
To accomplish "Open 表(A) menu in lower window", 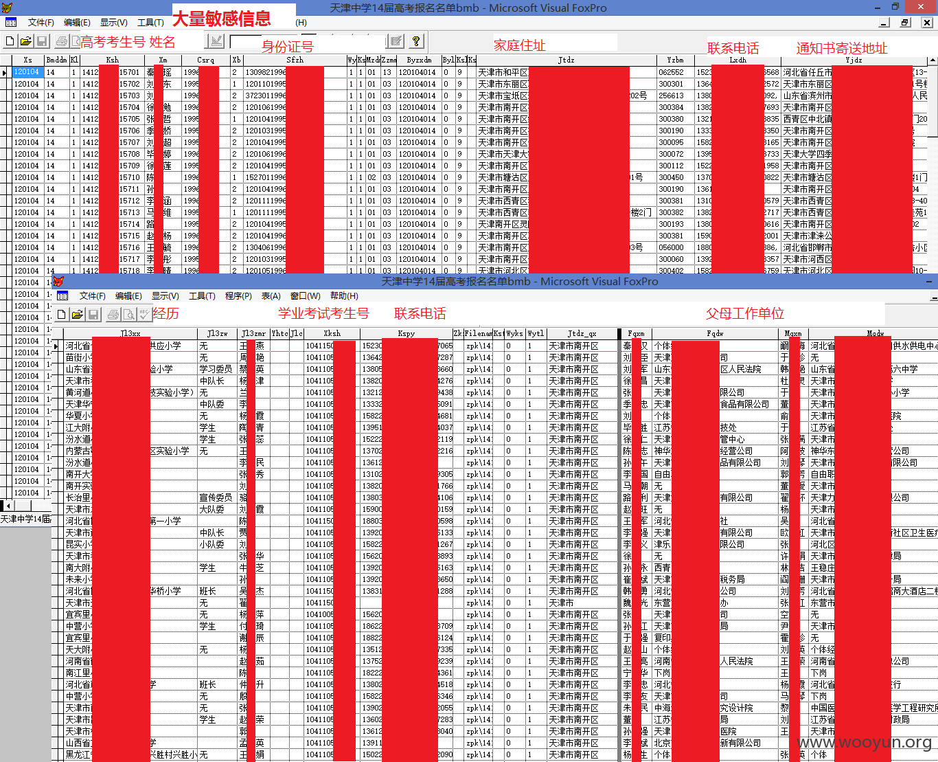I will click(271, 296).
